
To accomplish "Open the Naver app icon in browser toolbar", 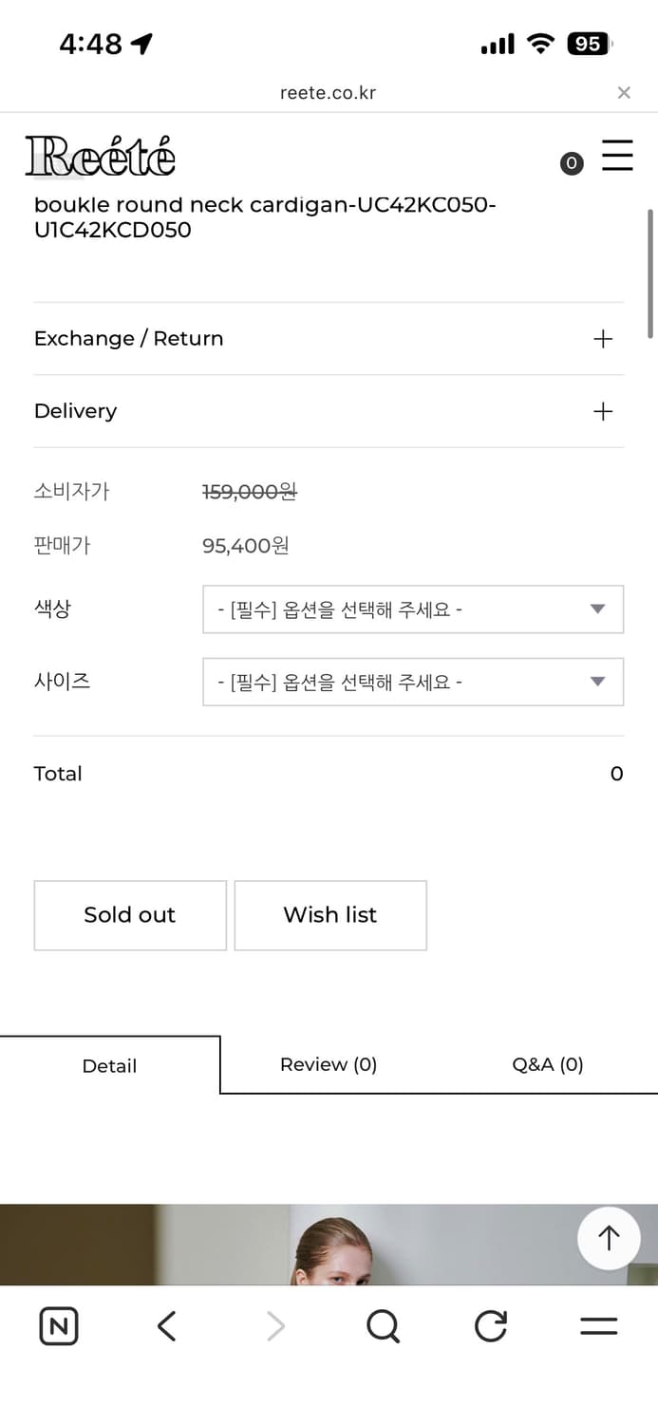I will 58,1326.
